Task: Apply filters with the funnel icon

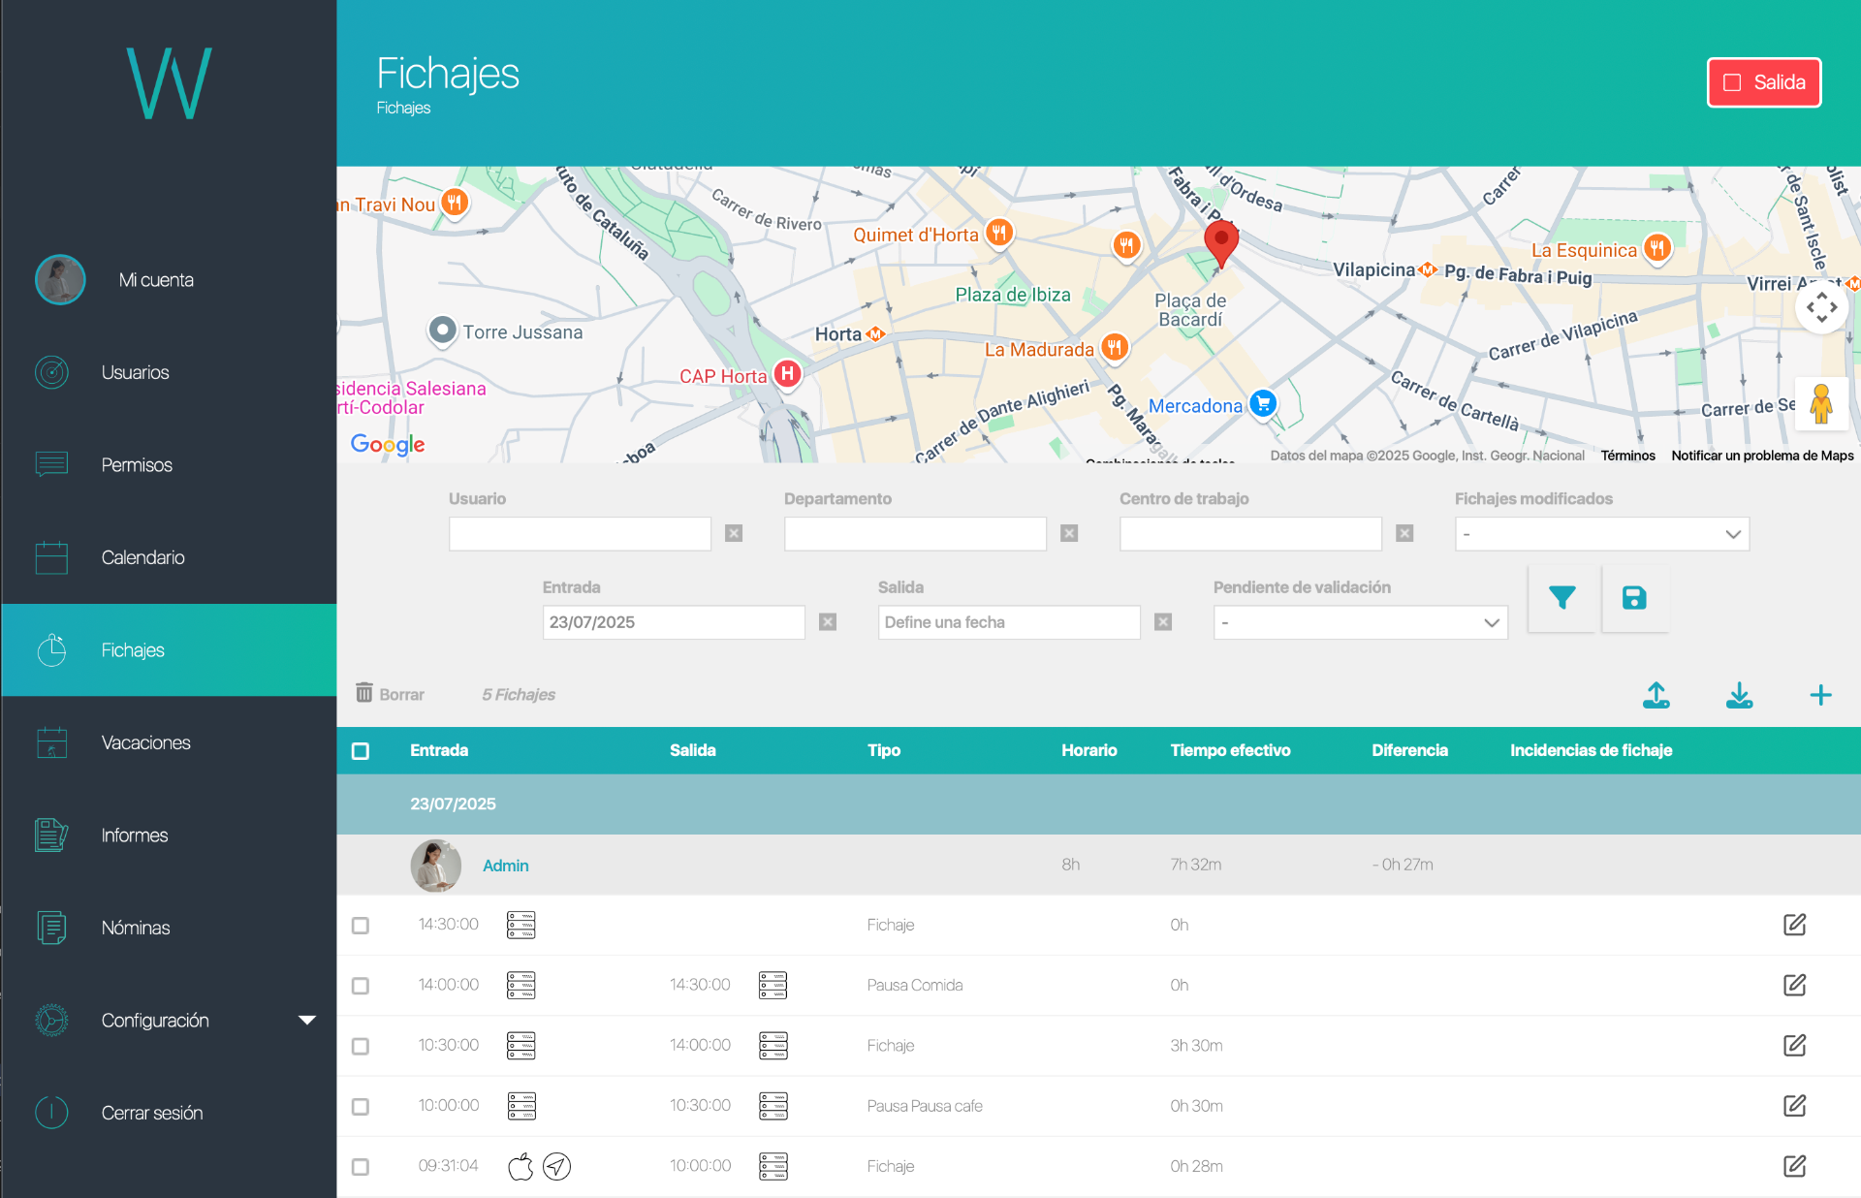Action: 1561,598
